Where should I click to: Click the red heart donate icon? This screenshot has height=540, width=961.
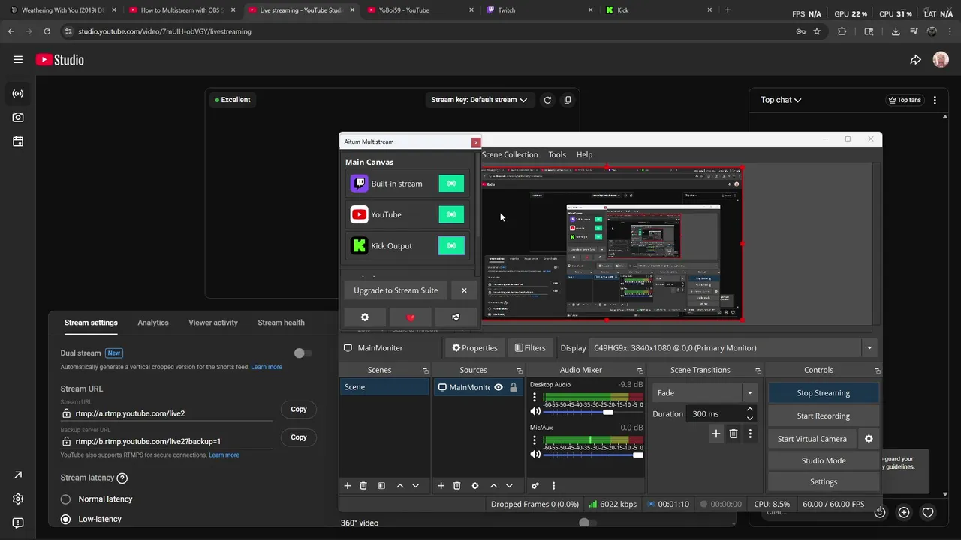(410, 317)
